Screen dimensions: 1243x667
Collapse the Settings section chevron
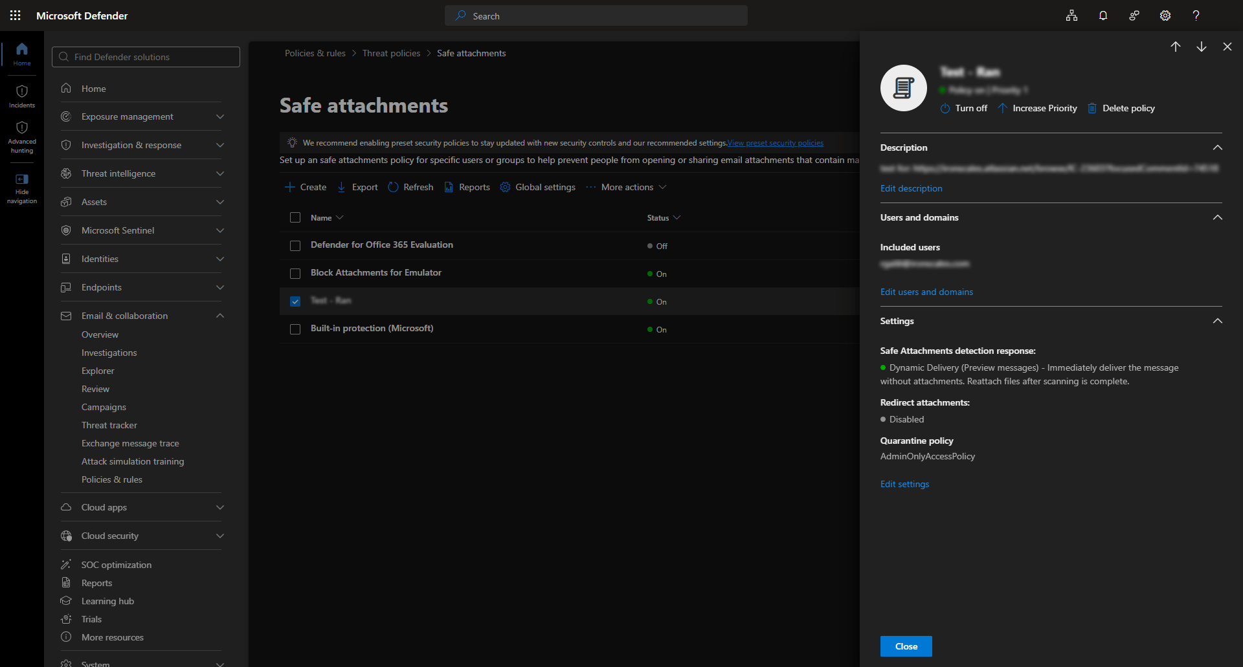[1218, 321]
